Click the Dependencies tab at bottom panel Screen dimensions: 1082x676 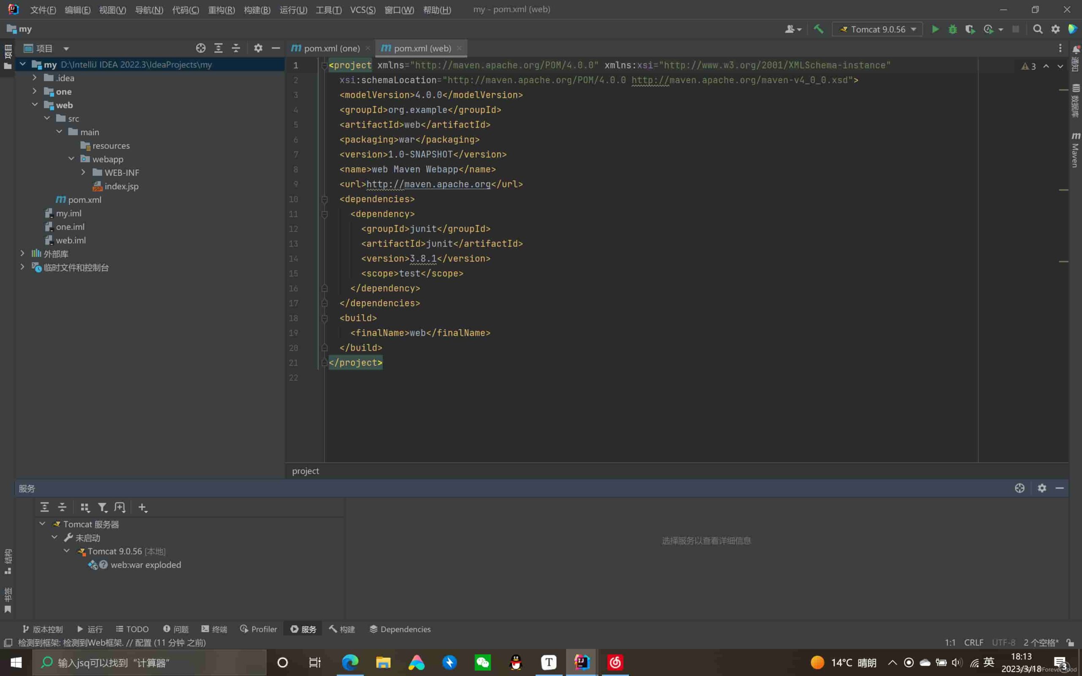[406, 629]
